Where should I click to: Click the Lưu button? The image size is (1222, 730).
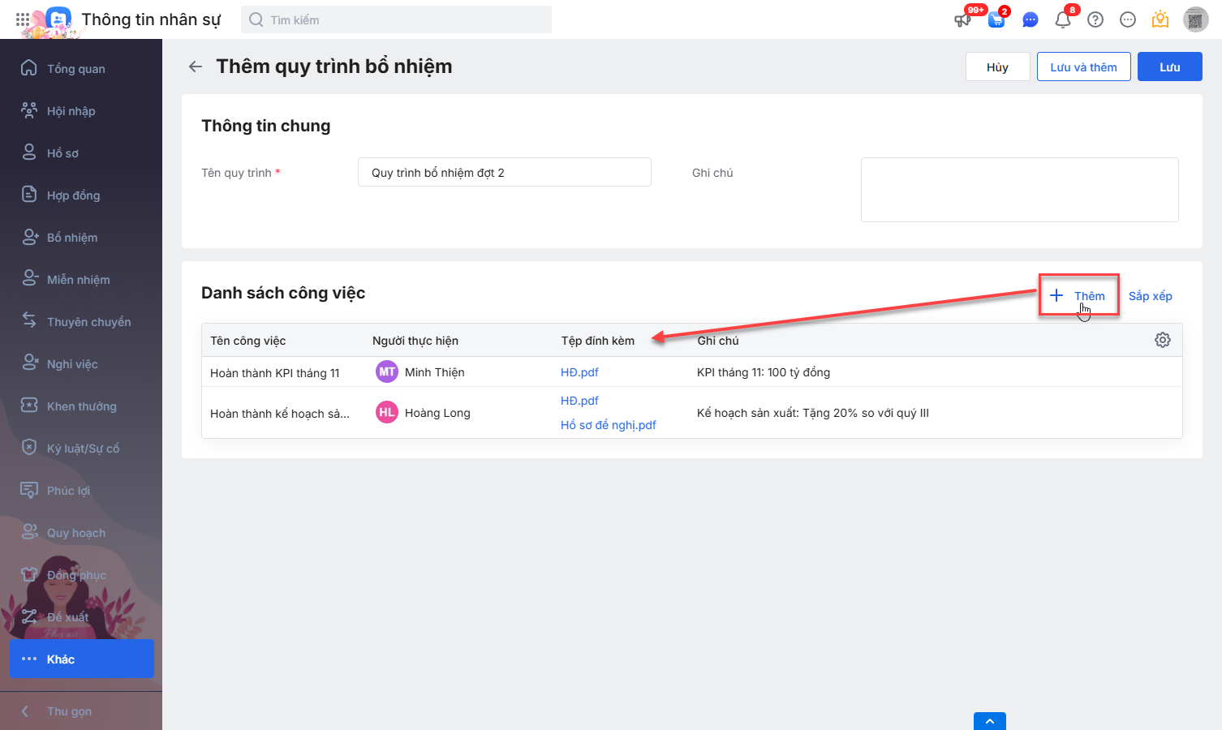1169,67
